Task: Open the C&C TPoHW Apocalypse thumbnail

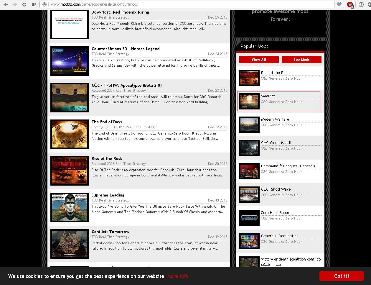Action: point(70,98)
